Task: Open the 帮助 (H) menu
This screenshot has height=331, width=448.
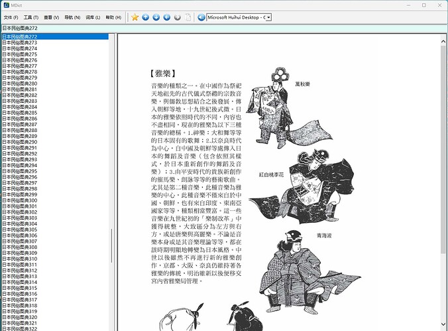Action: (113, 17)
